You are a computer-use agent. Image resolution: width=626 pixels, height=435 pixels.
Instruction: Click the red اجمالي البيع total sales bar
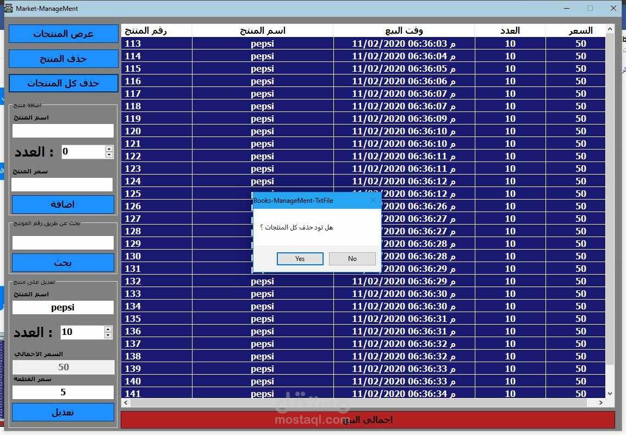coord(368,420)
